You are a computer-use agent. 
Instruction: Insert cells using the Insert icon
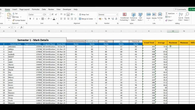148,14
